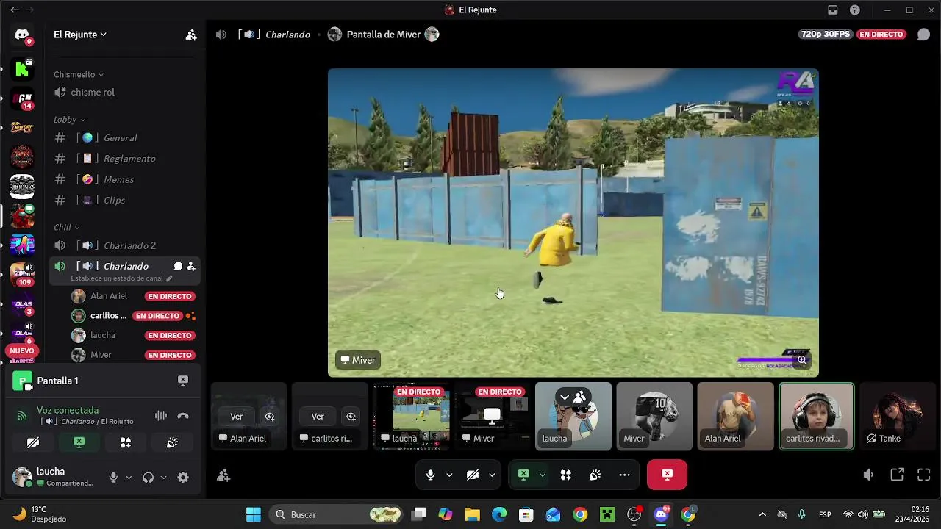The image size is (941, 529).
Task: Select laucha stream thumbnail
Action: [x=411, y=416]
